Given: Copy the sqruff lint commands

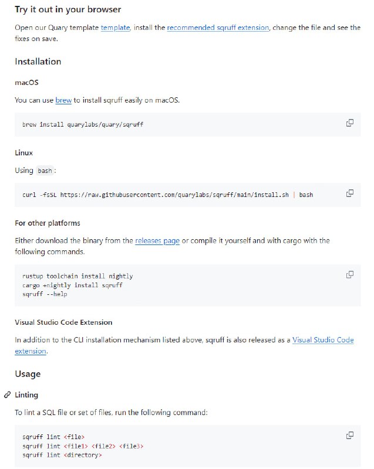Looking at the screenshot, I should tap(350, 435).
